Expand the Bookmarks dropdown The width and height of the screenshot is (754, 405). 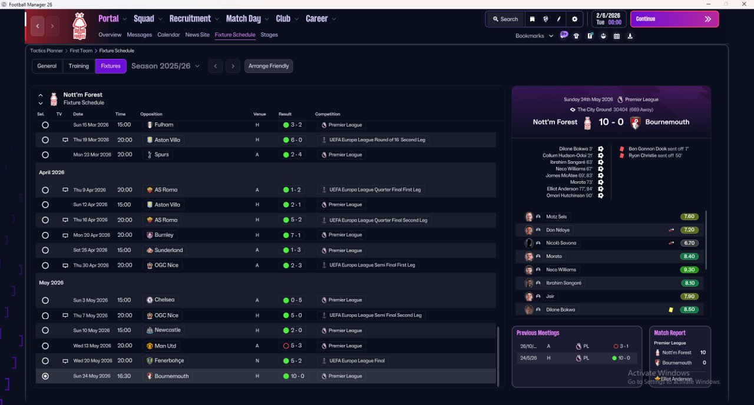click(535, 36)
